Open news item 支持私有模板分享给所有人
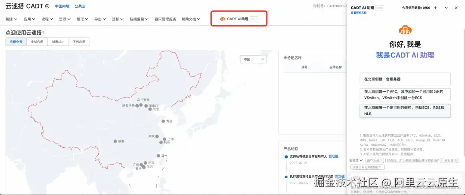Image resolution: width=465 pixels, height=195 pixels. (308, 156)
